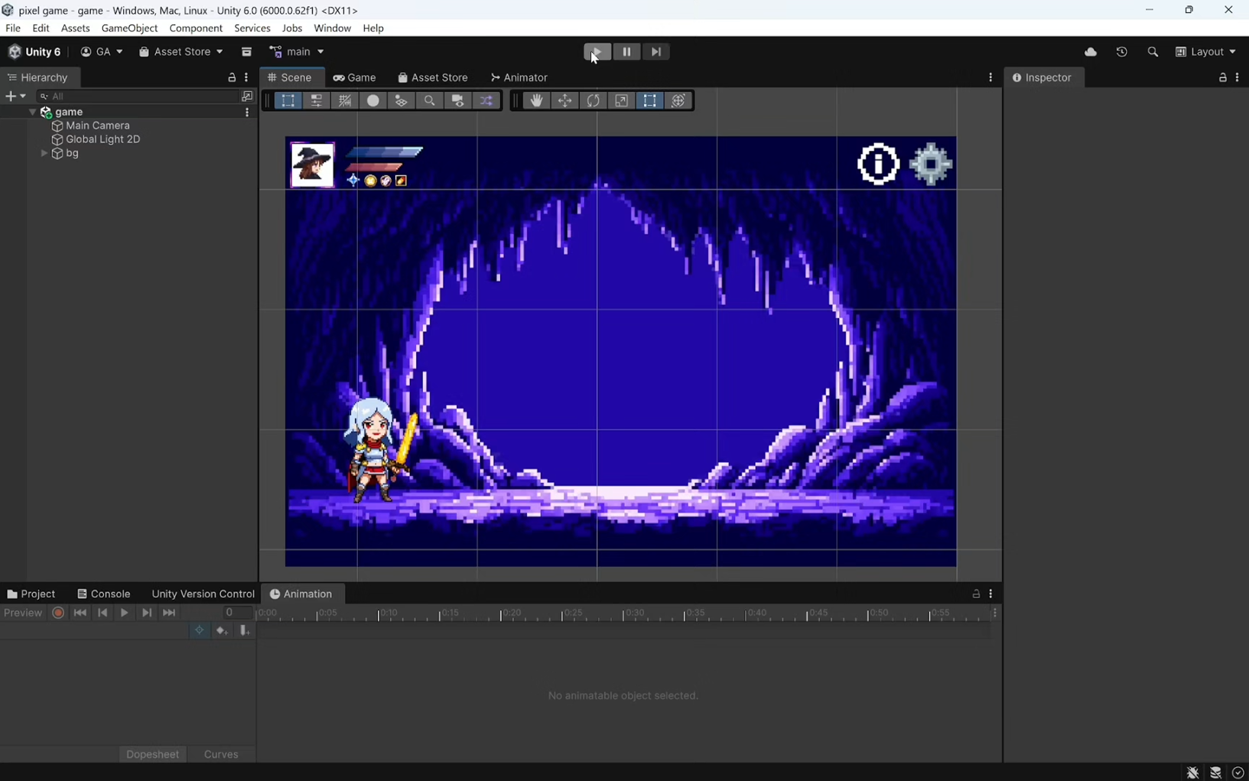This screenshot has width=1249, height=781.
Task: Select the Hand tool in Scene toolbar
Action: [536, 100]
